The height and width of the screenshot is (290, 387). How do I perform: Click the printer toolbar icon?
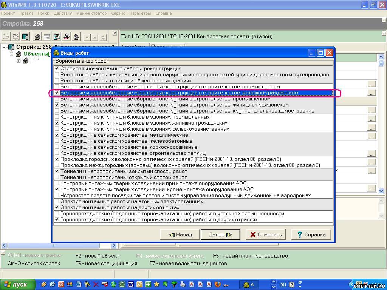67,37
